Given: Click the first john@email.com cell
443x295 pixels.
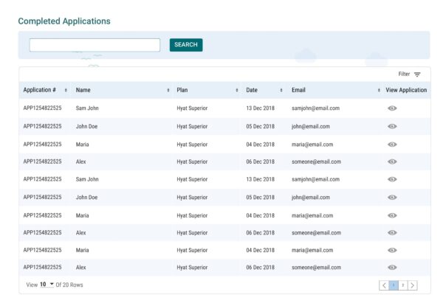Looking at the screenshot, I should (311, 126).
